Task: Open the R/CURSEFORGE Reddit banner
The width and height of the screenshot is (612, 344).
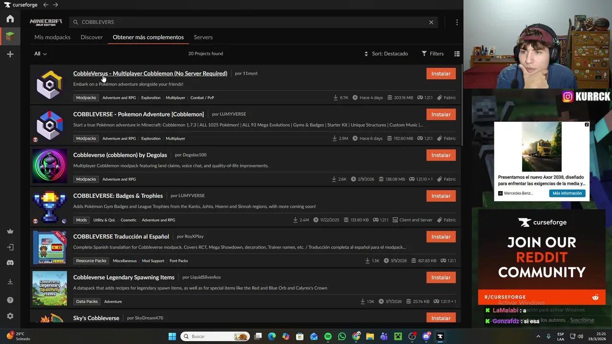Action: pos(542,297)
